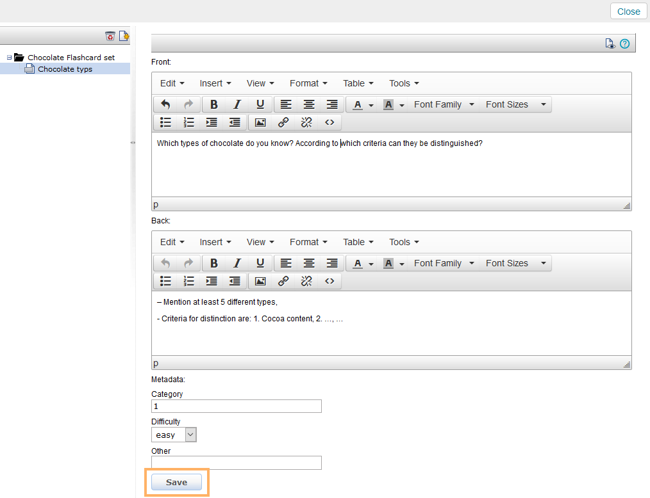
Task: Open the Table menu in Back editor
Action: [x=358, y=242]
